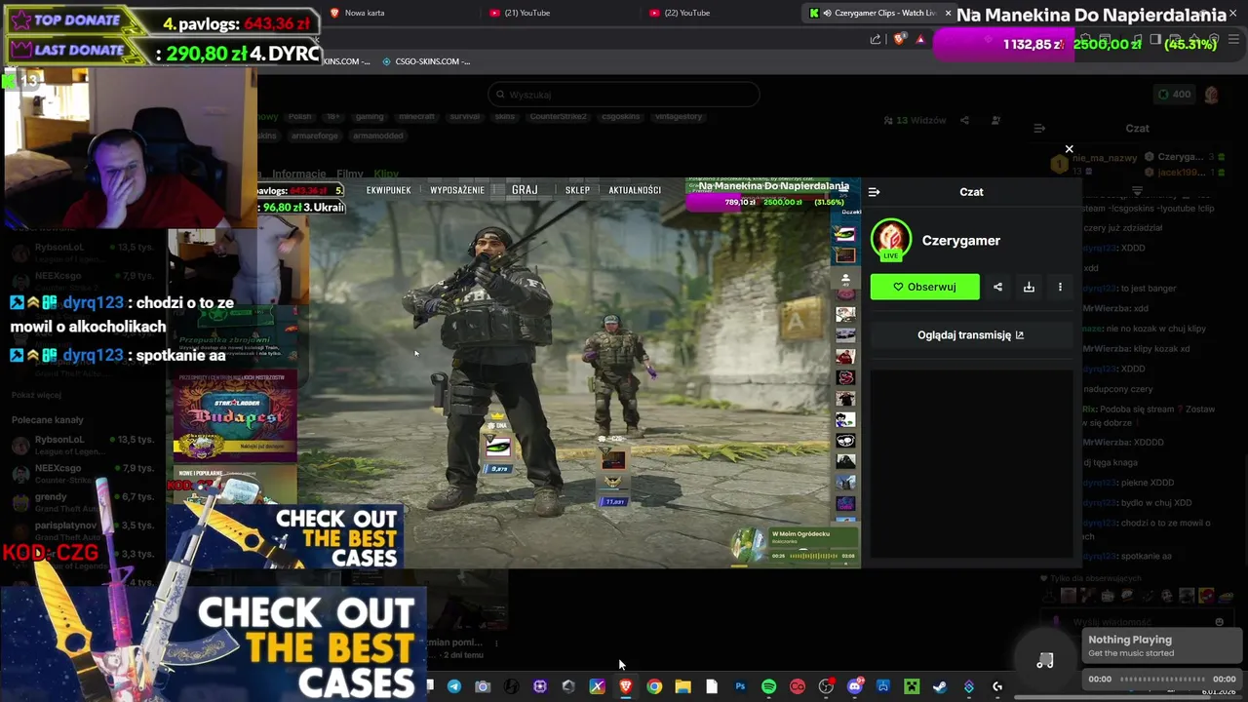Click the 13 Widzów viewer count

click(915, 120)
